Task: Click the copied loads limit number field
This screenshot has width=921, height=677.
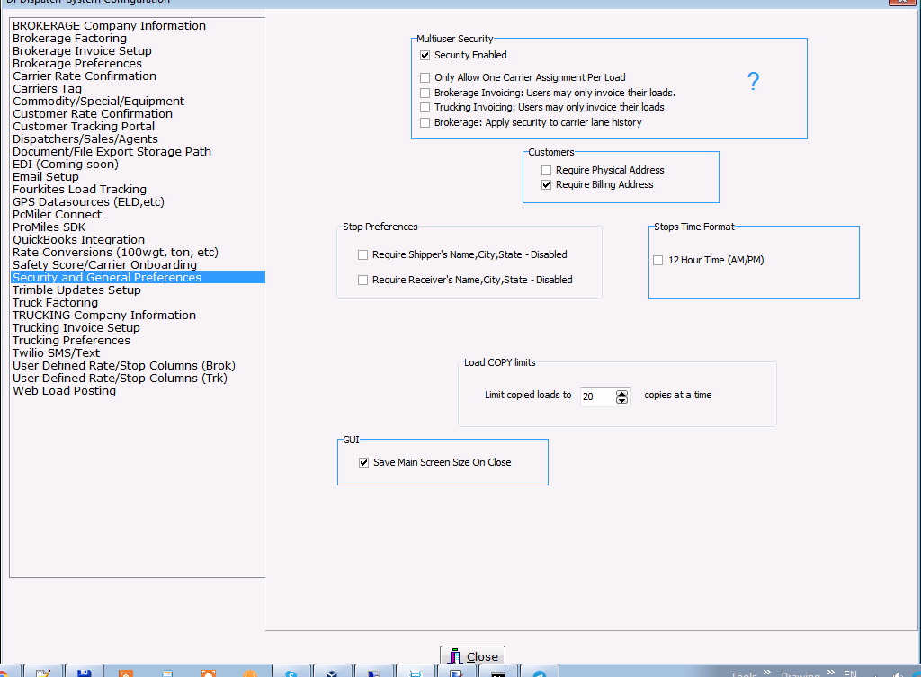Action: (x=595, y=396)
